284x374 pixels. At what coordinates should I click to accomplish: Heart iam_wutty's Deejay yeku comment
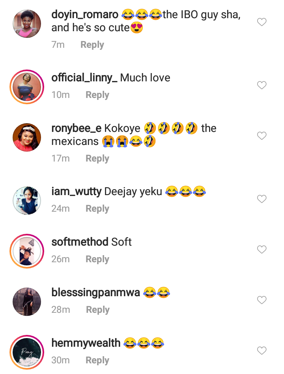coord(262,199)
